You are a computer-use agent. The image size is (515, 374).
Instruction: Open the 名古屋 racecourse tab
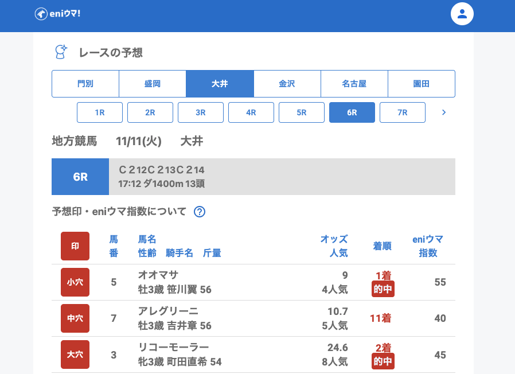point(354,84)
